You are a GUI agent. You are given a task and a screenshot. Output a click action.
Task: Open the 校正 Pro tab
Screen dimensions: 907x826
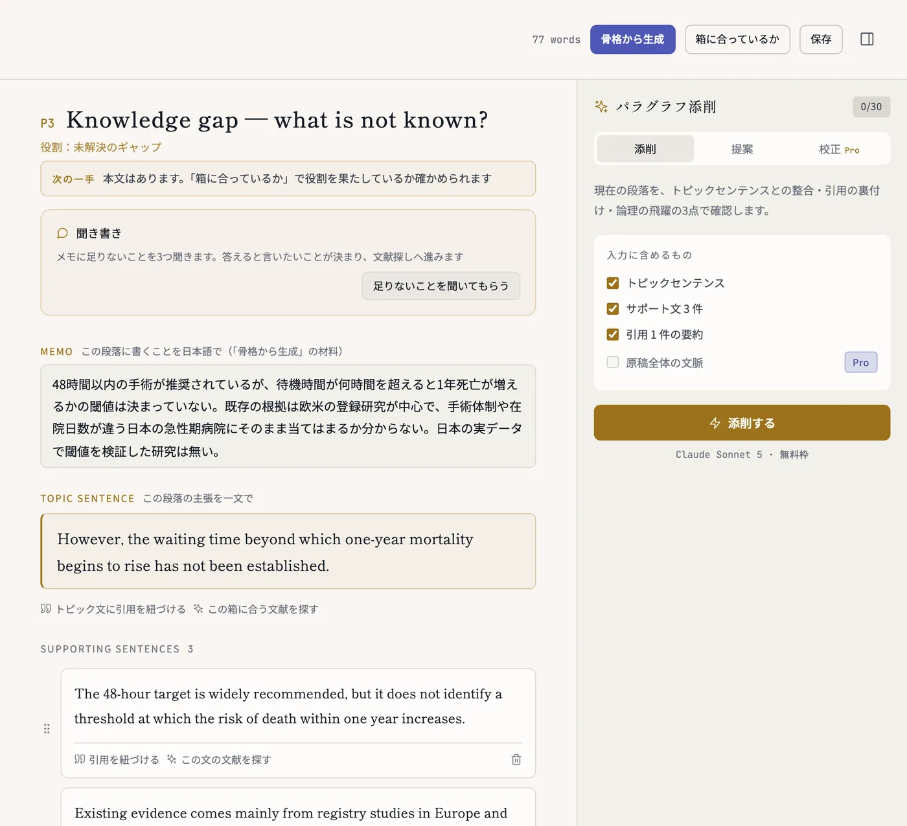pos(839,149)
